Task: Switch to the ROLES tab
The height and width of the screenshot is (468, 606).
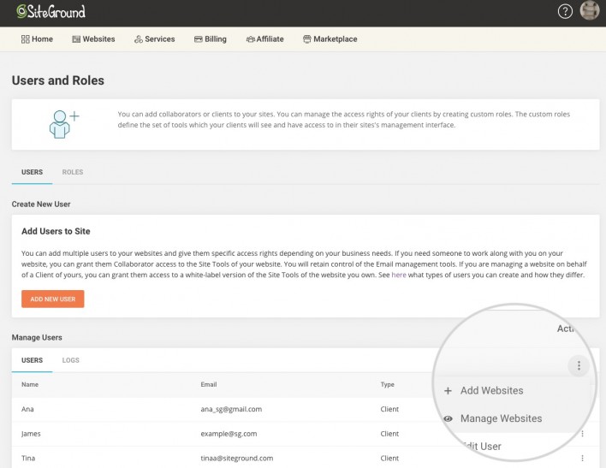Action: coord(73,172)
